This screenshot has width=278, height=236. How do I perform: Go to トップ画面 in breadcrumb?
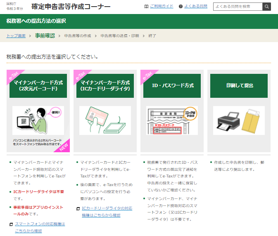click(x=16, y=36)
